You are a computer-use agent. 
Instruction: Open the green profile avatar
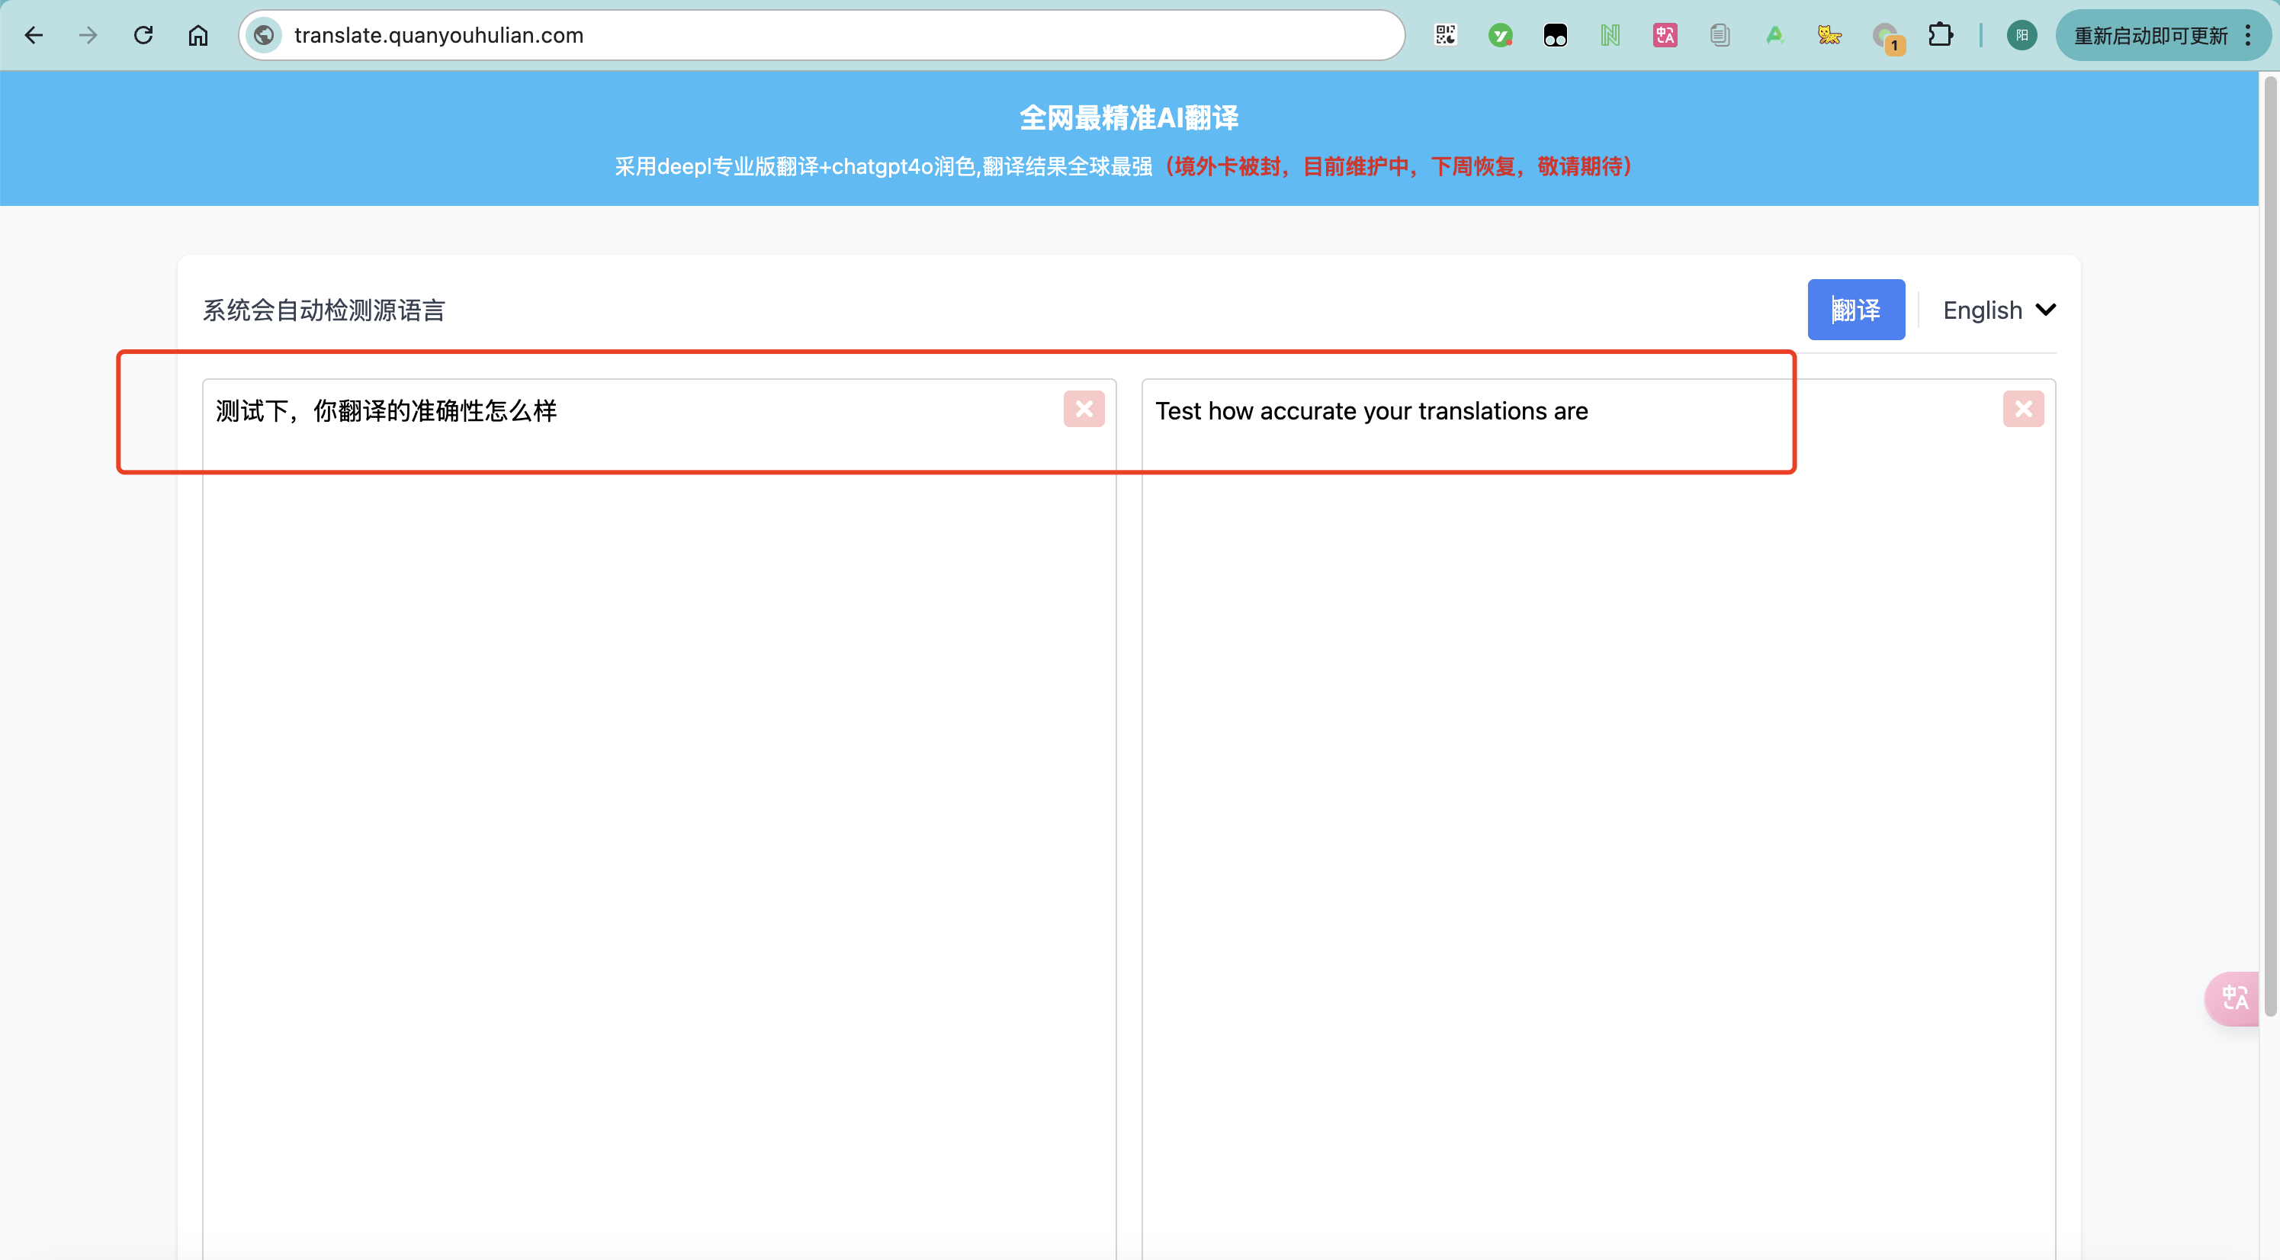click(2021, 35)
